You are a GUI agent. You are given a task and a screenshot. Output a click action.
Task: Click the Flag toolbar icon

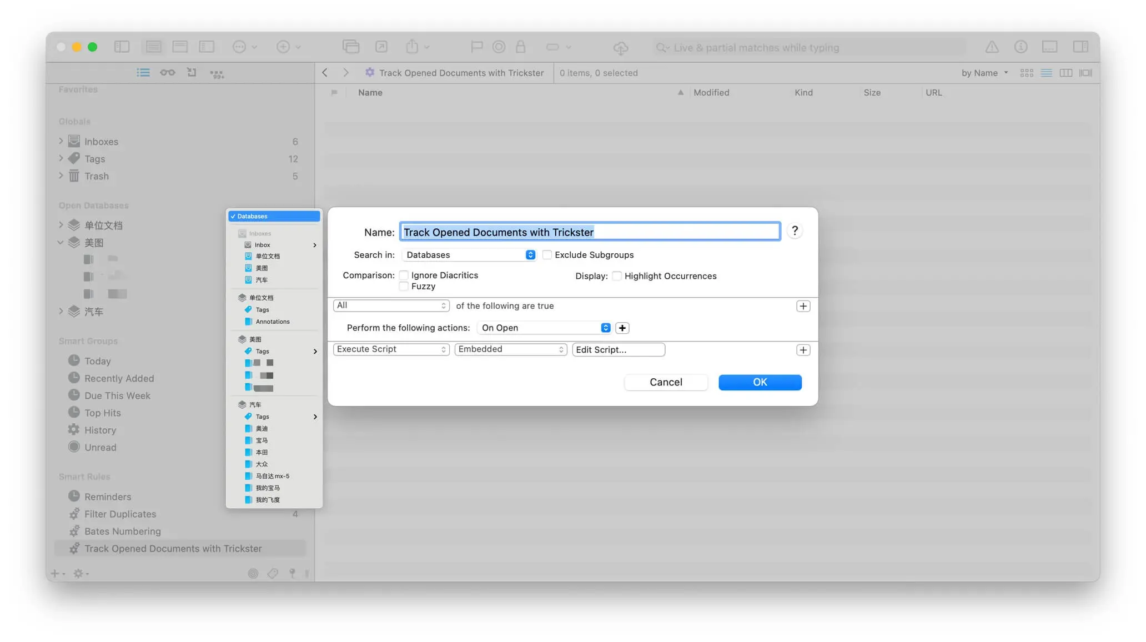click(x=476, y=47)
